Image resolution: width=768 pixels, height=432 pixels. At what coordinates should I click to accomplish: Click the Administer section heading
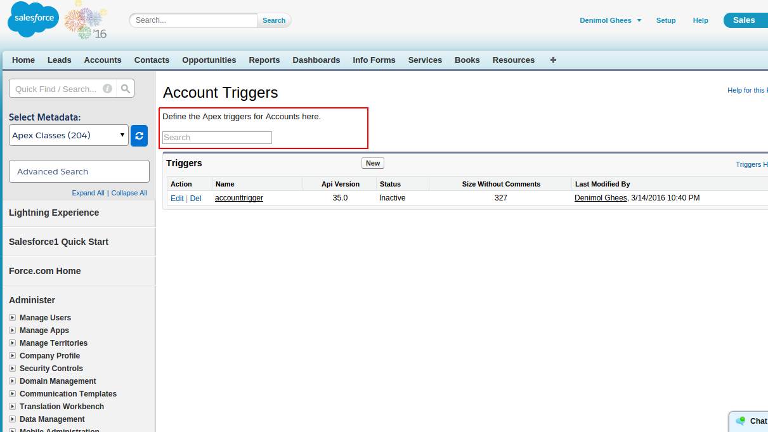coord(32,300)
